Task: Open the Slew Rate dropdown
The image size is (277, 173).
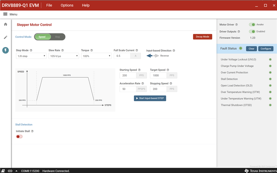Action: (x=63, y=56)
